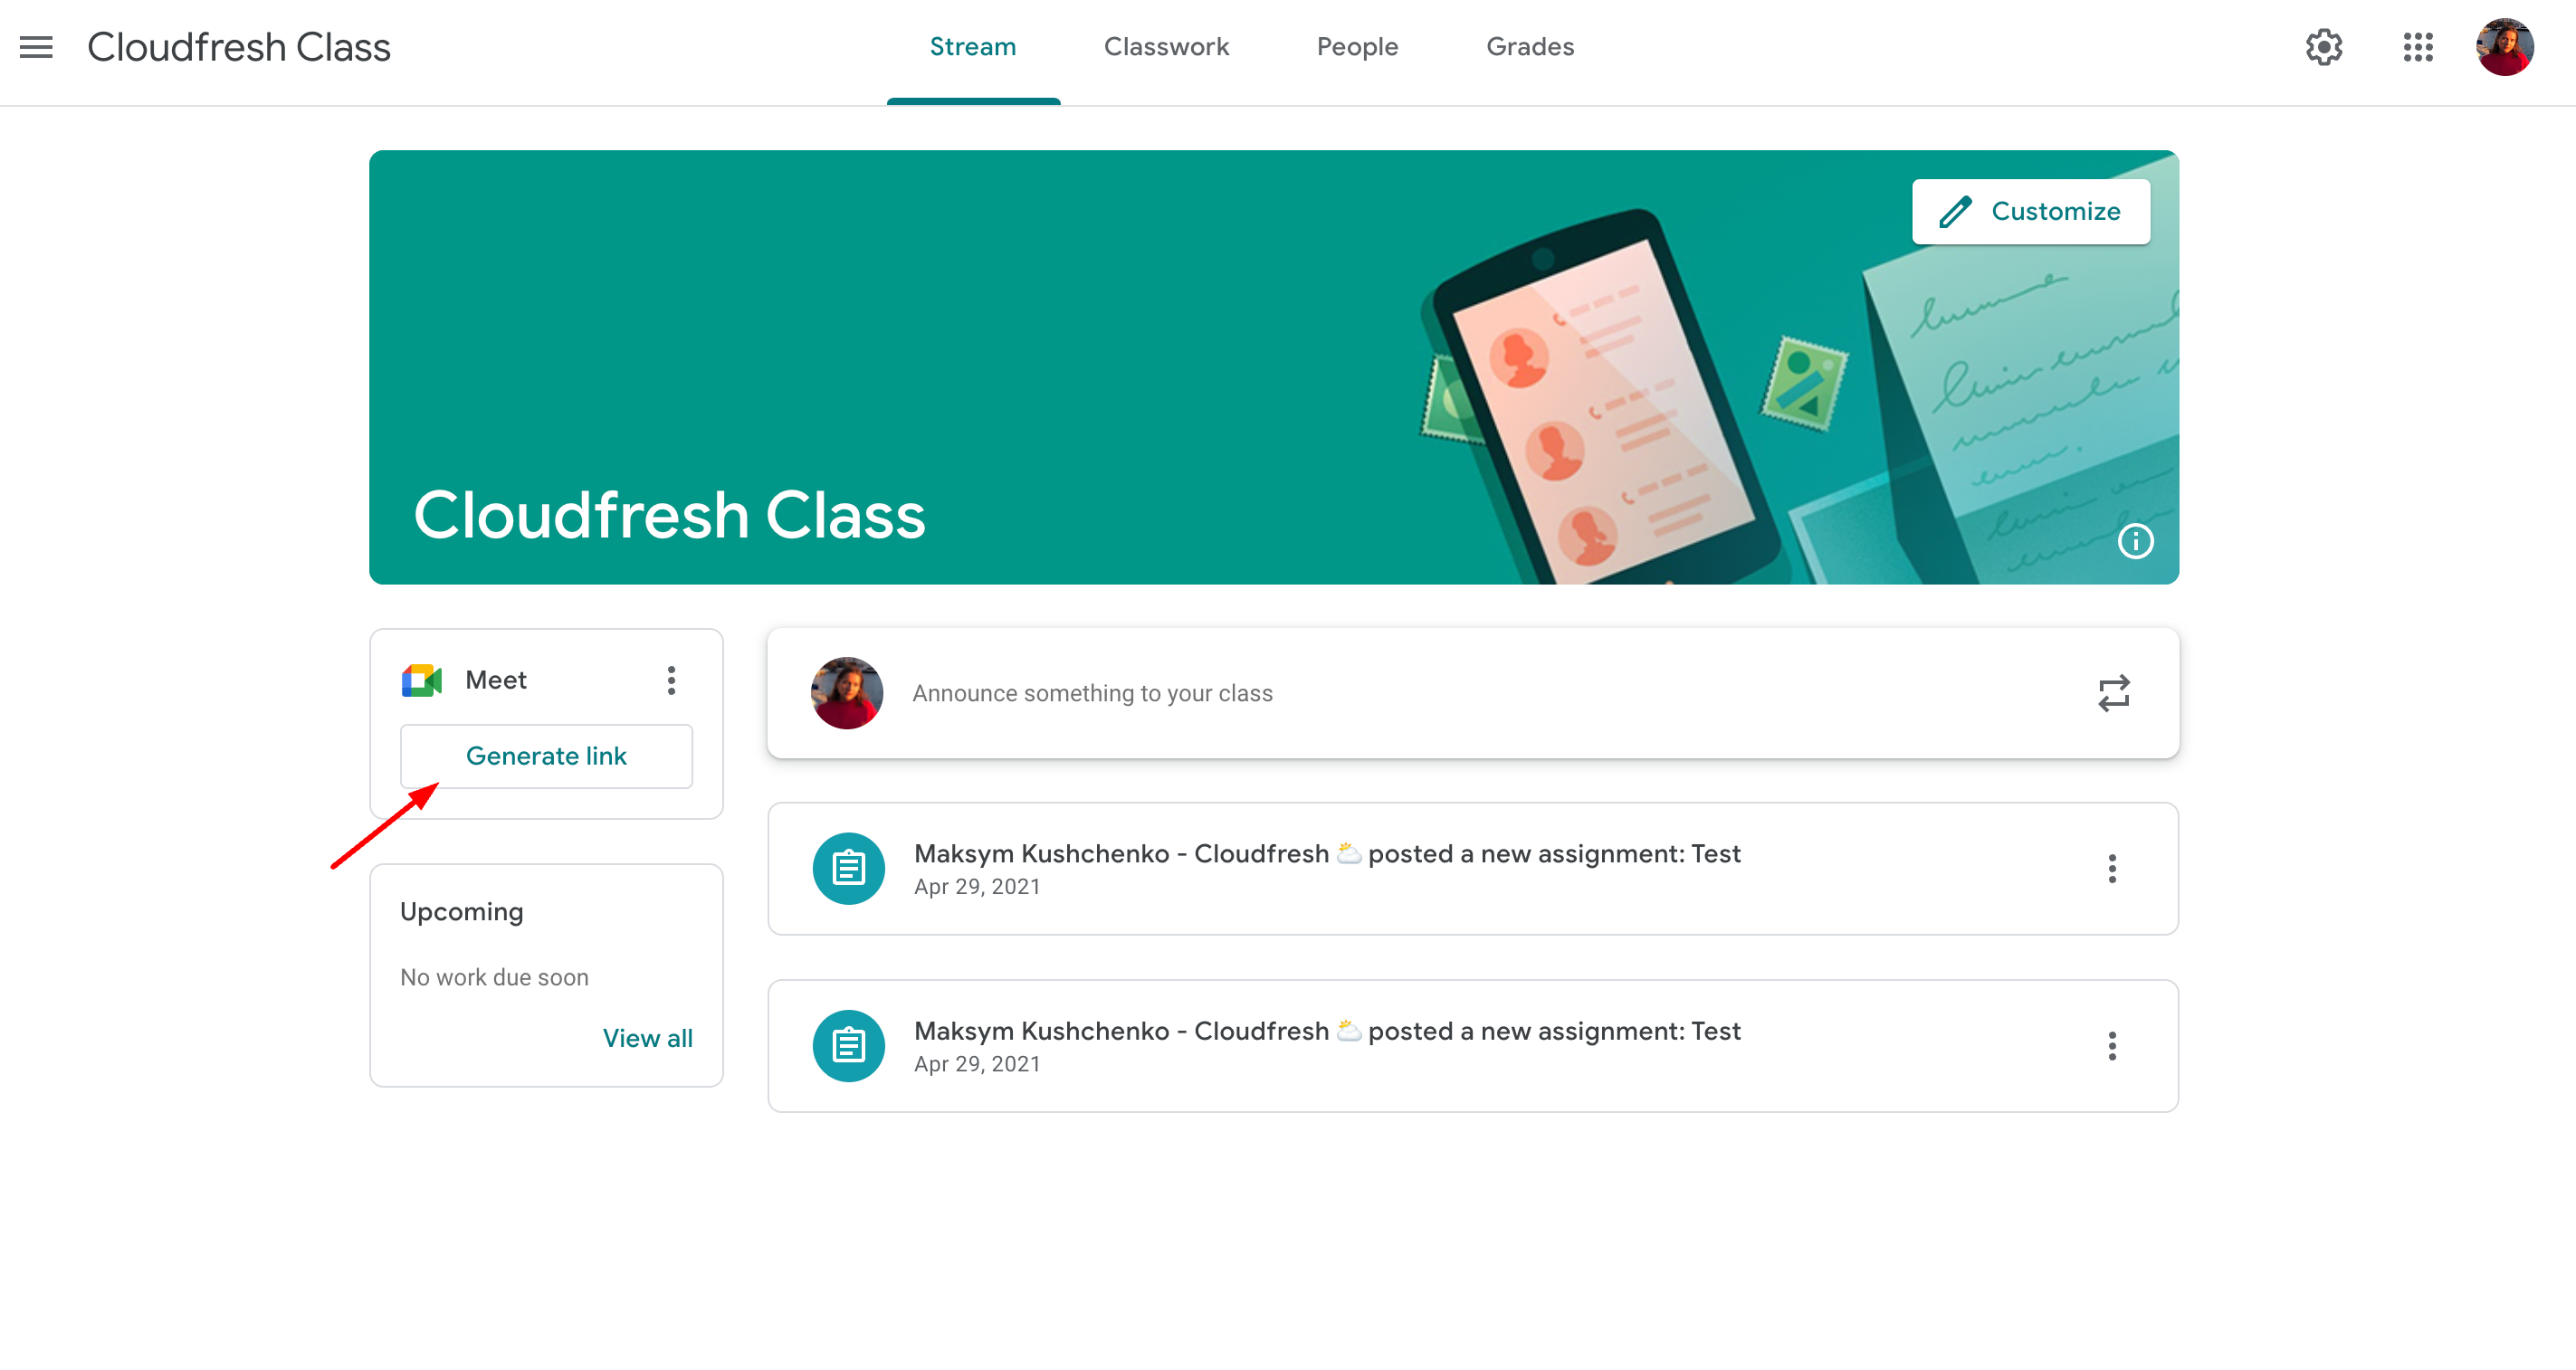Select the Stream tab
Viewport: 2576px width, 1370px height.
tap(971, 46)
